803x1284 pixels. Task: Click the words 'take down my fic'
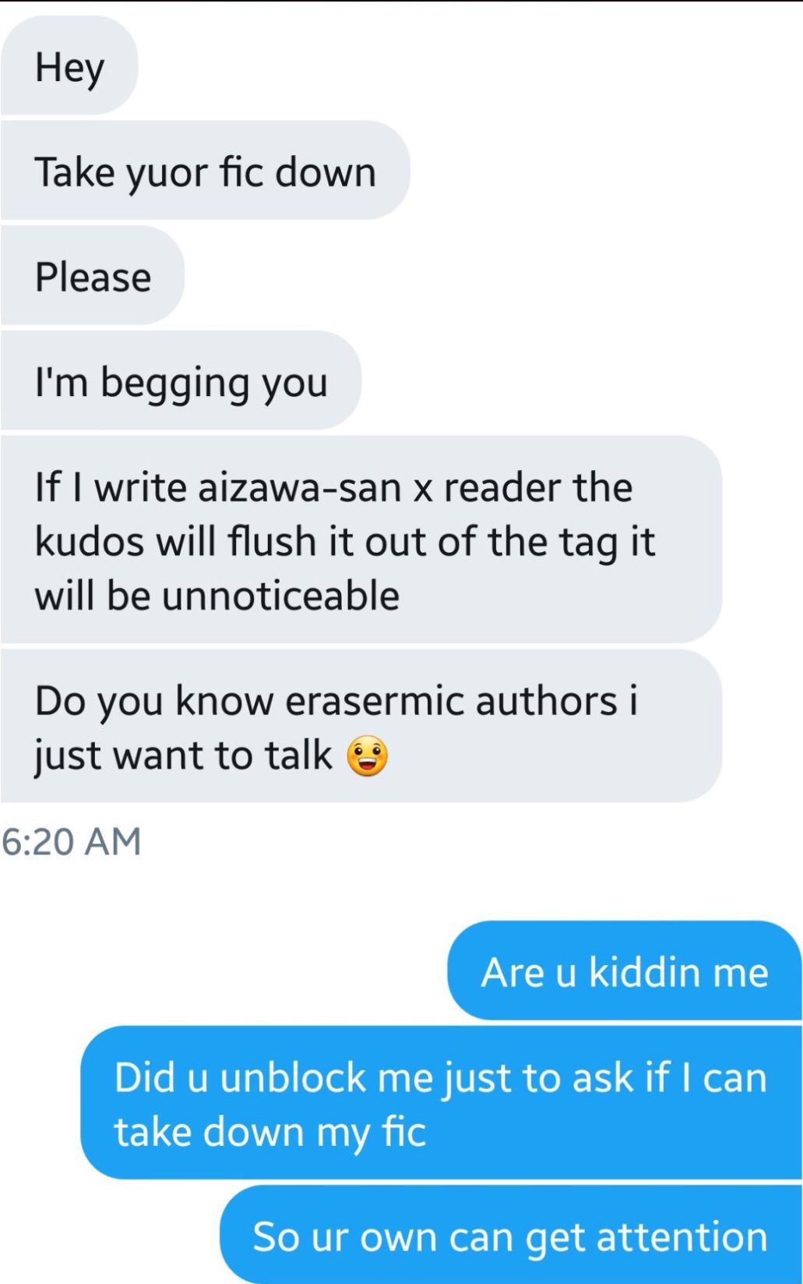[270, 1133]
